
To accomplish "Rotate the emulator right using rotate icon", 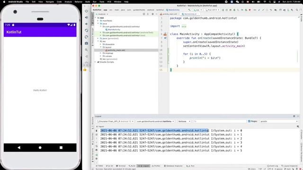I will pyautogui.click(x=86, y=37).
